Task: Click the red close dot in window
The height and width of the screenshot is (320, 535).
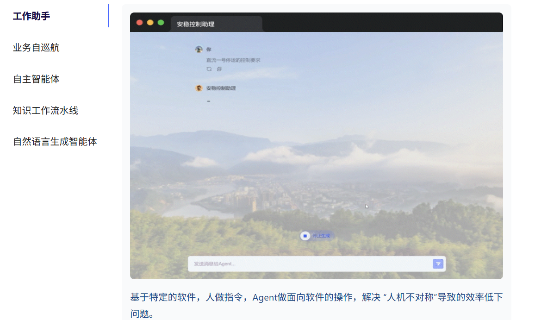Action: coord(139,22)
